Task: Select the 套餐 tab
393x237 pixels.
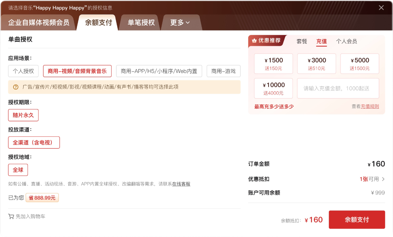Action: coord(302,41)
